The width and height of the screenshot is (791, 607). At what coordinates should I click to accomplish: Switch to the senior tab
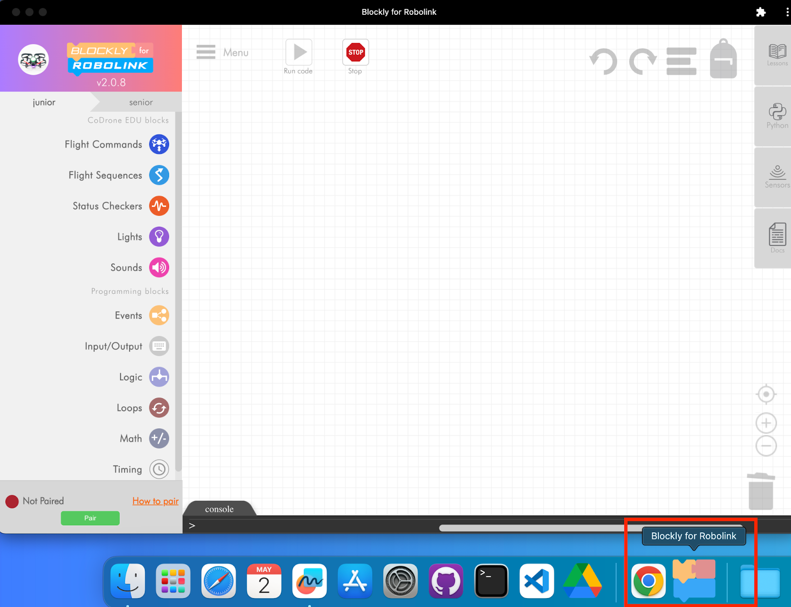[141, 102]
